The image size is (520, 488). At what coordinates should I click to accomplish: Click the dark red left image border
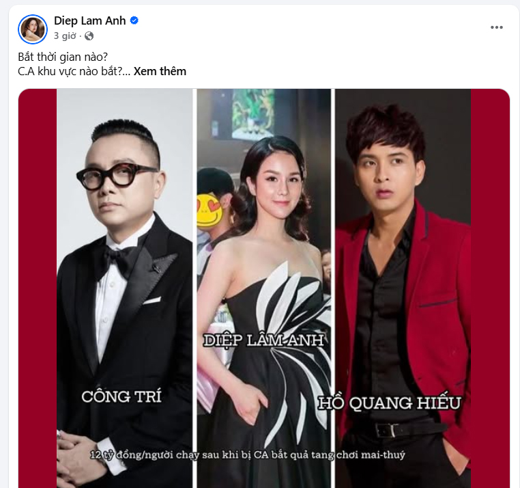point(38,288)
